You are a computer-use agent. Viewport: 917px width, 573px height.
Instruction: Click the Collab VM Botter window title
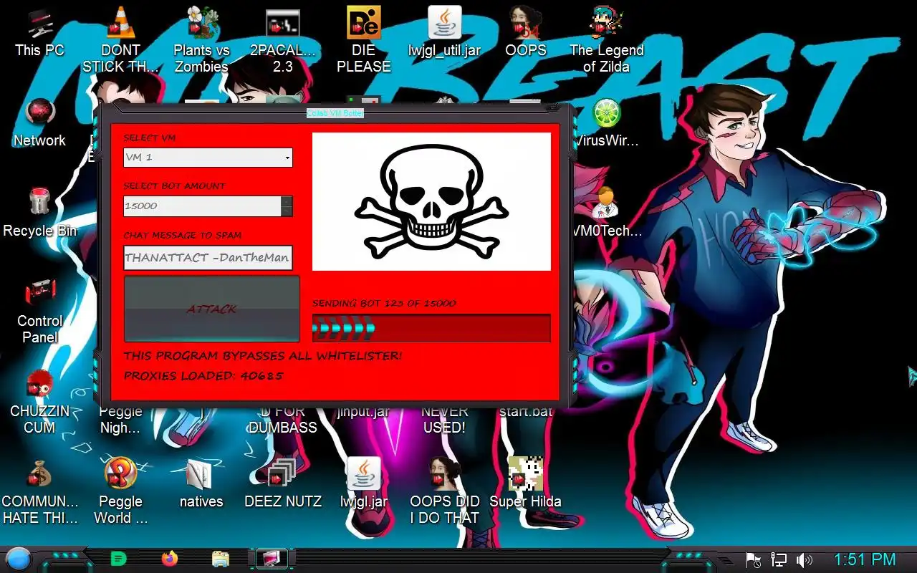(x=335, y=113)
